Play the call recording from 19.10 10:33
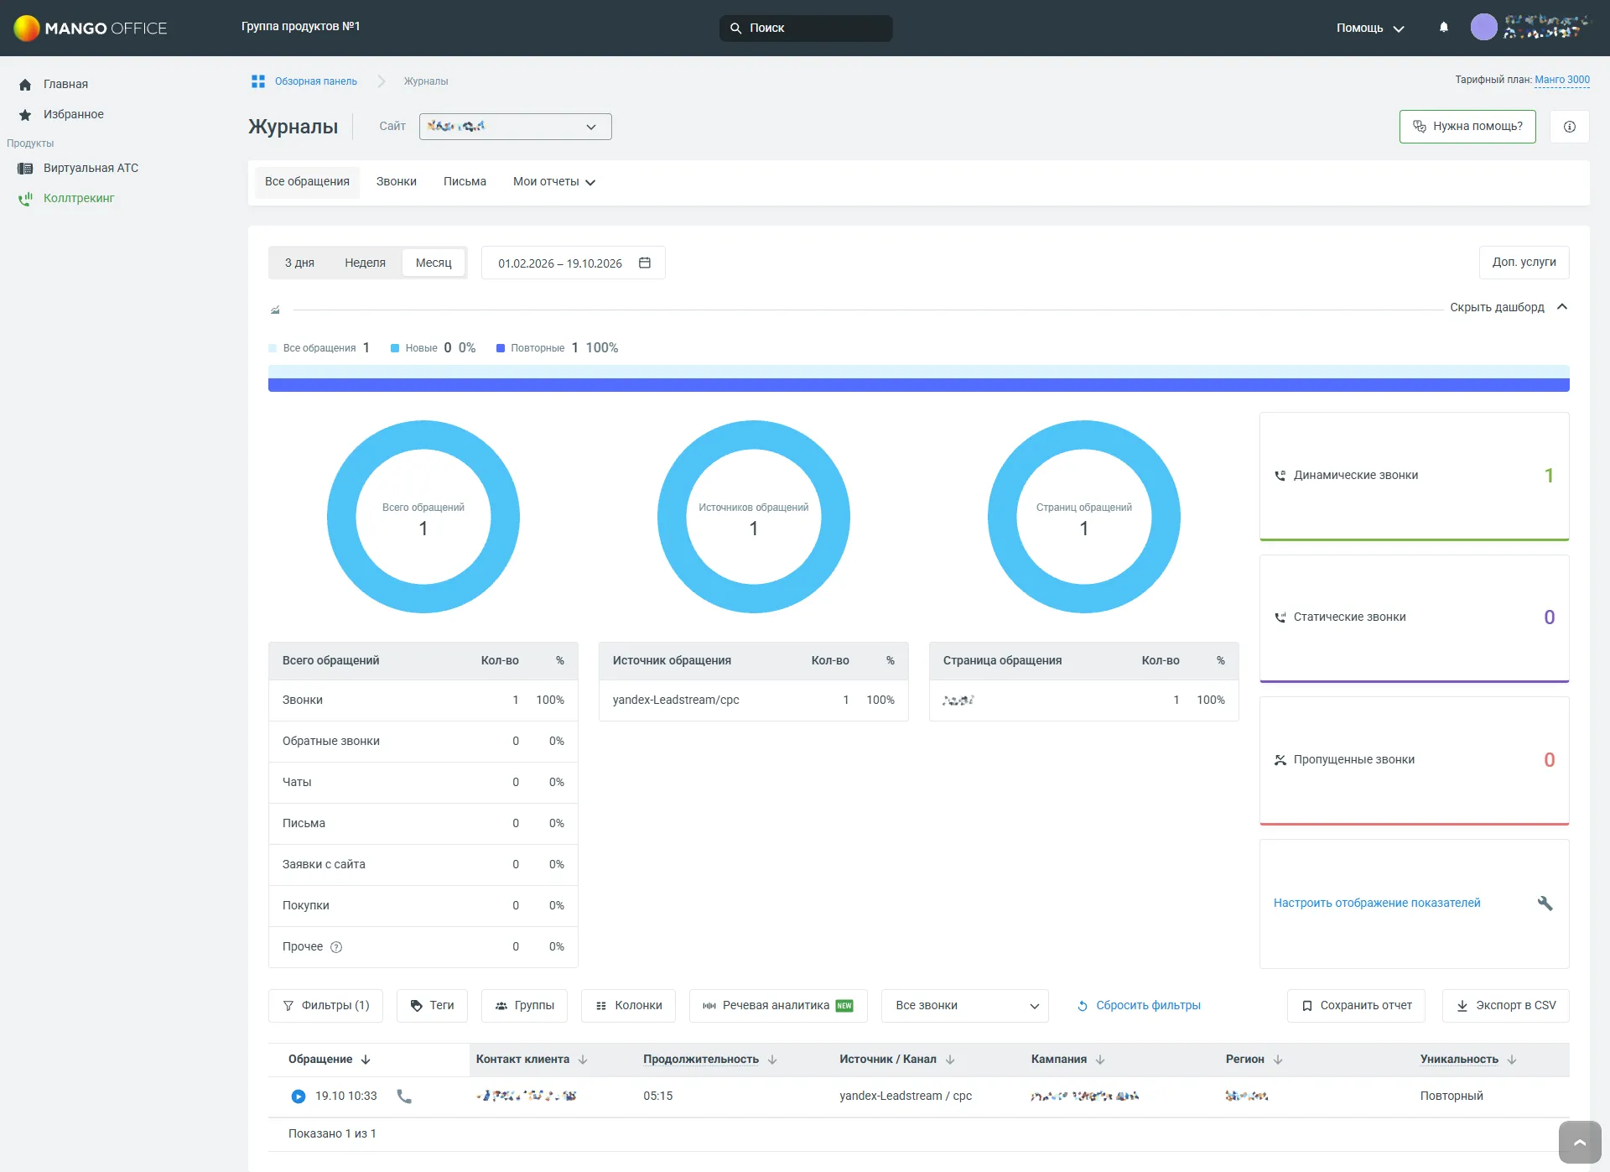The image size is (1610, 1172). coord(298,1096)
